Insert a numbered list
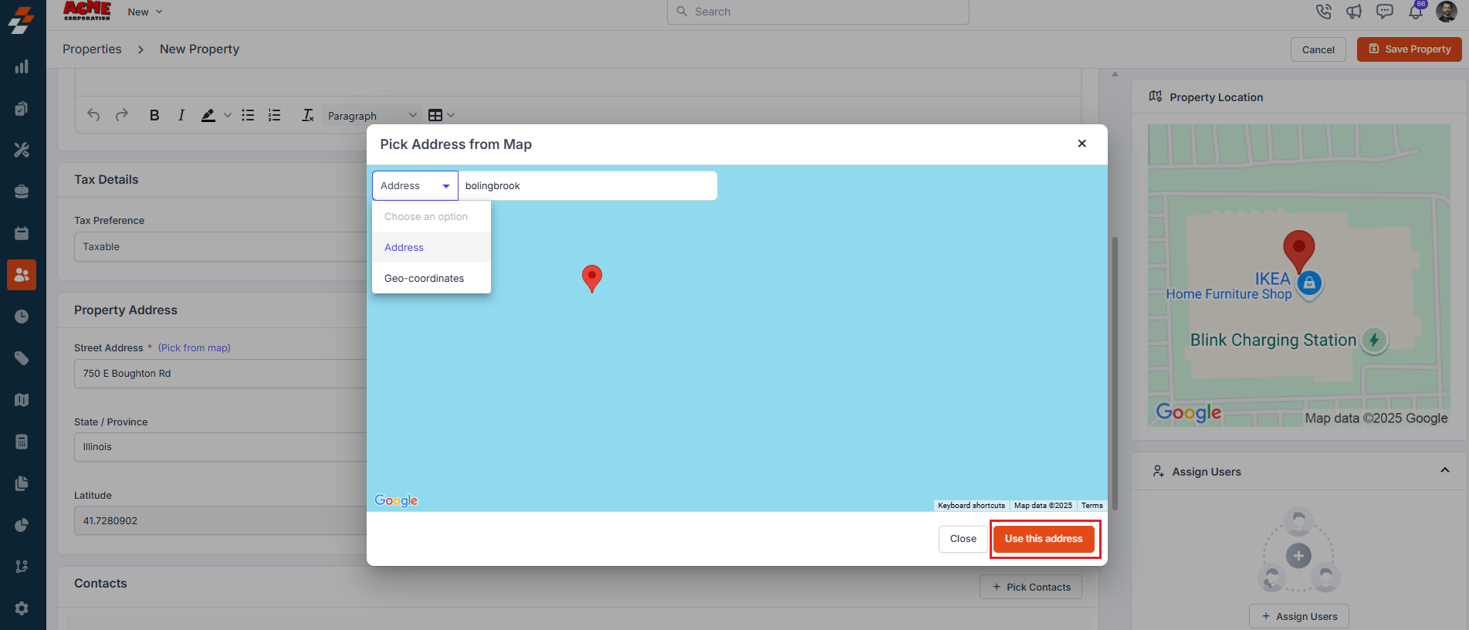Image resolution: width=1469 pixels, height=630 pixels. [274, 115]
